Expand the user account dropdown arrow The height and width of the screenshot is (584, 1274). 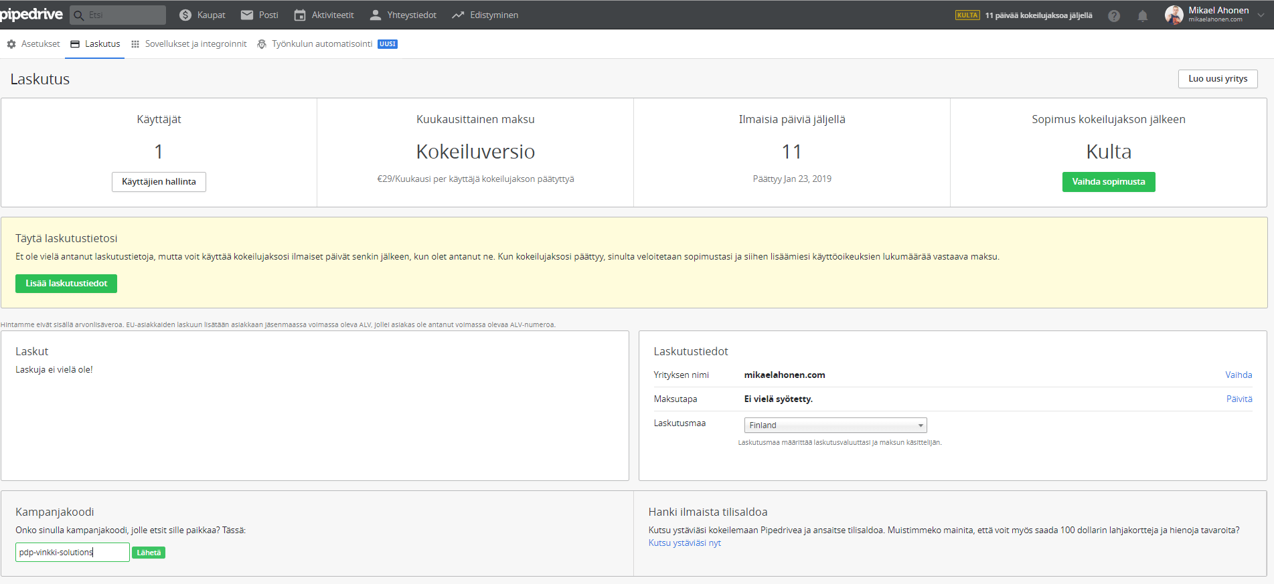(1261, 15)
